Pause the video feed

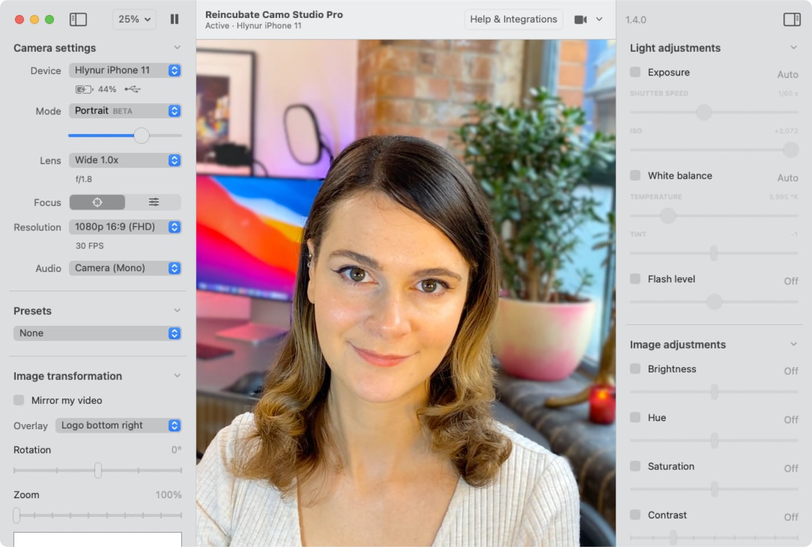[174, 20]
